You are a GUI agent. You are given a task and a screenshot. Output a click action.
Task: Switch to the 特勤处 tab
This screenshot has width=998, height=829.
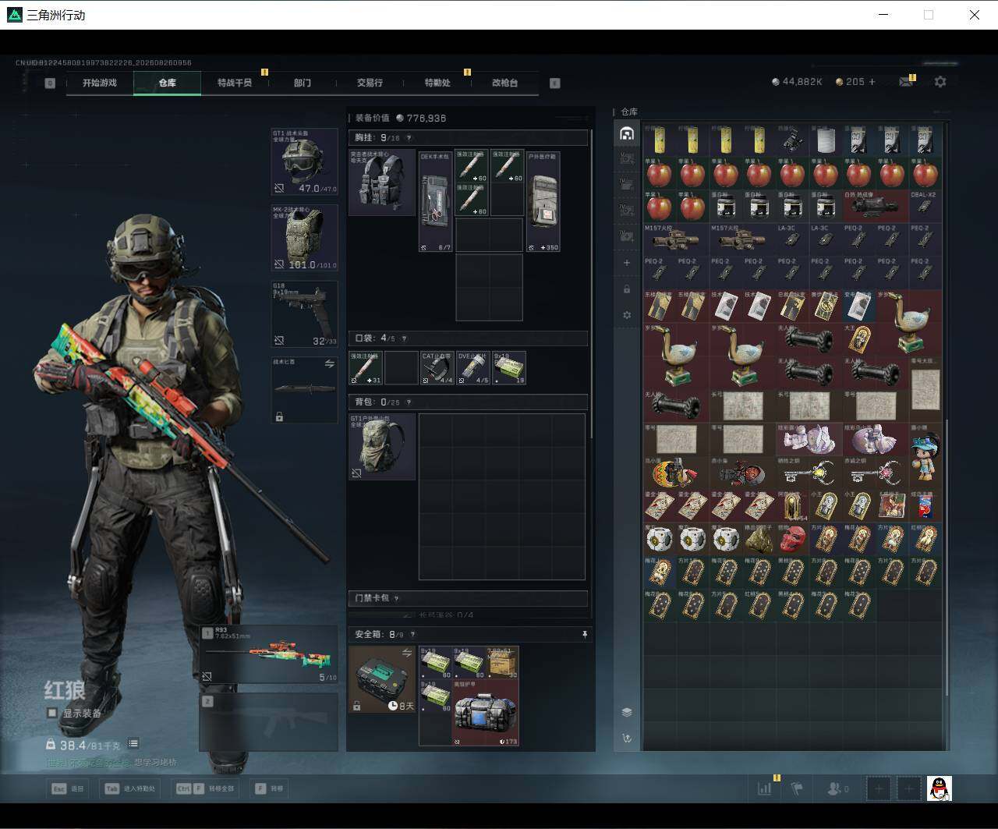pos(437,83)
